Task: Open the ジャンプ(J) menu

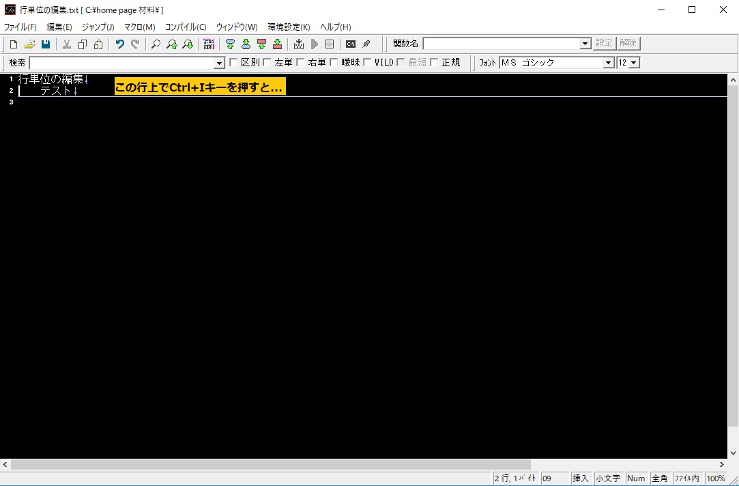Action: point(98,27)
